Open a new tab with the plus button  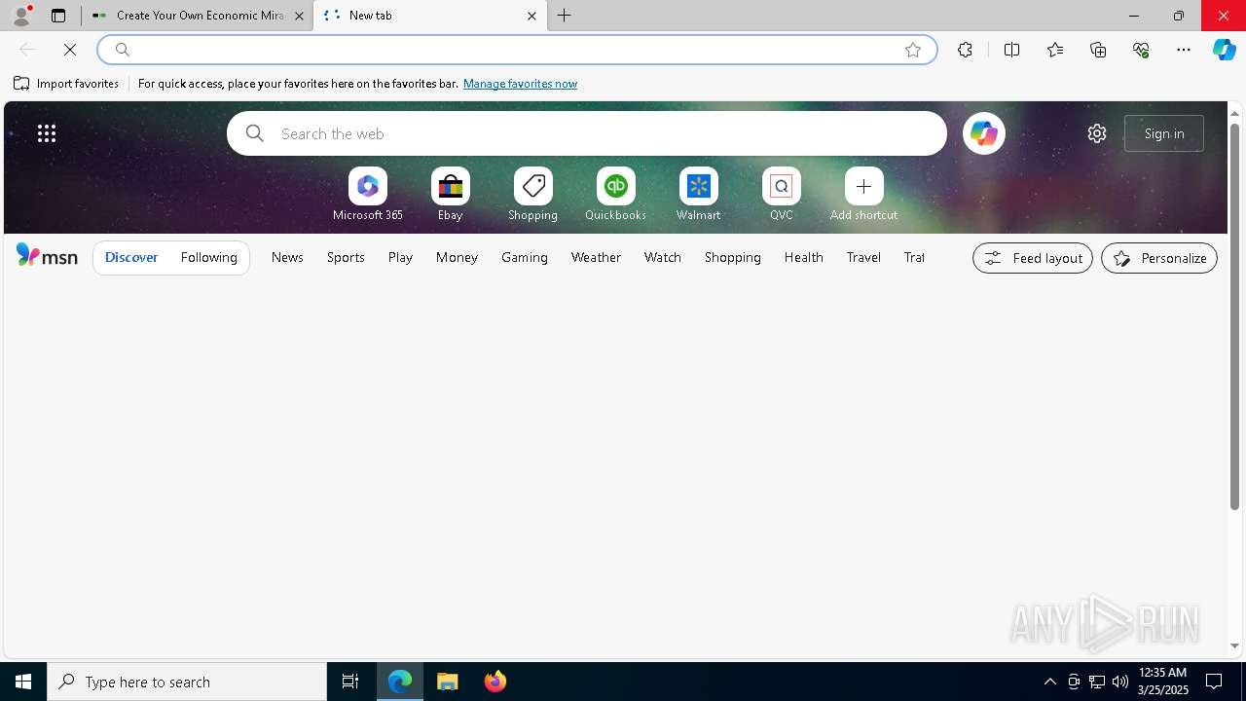click(565, 16)
